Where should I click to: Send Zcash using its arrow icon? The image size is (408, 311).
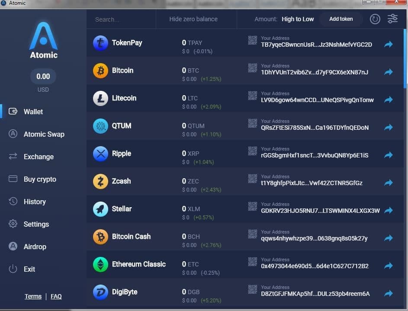point(388,183)
